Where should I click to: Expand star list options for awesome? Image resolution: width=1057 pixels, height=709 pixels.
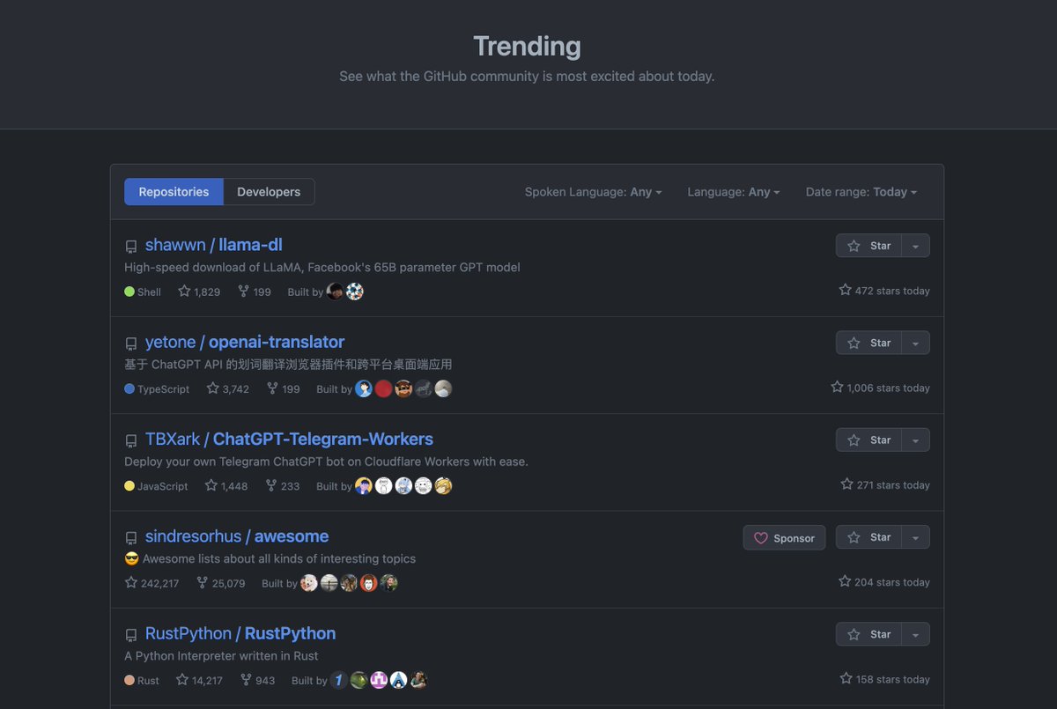pos(916,537)
